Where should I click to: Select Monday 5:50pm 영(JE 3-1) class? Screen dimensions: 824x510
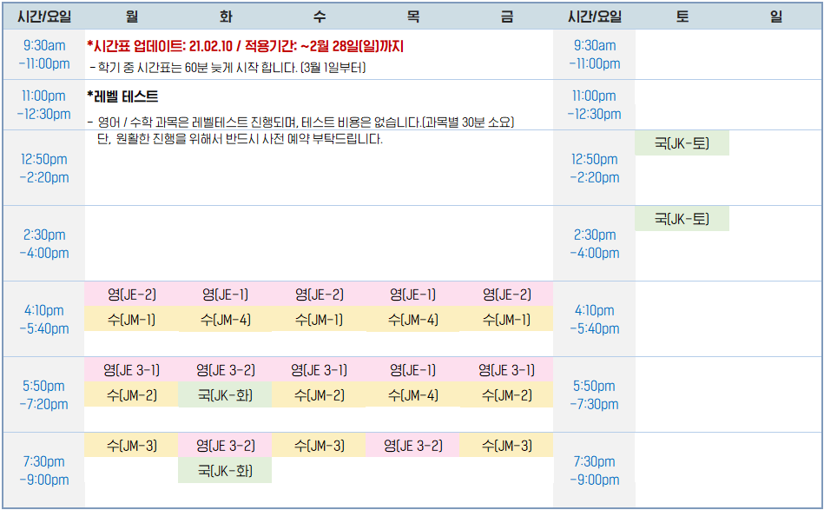click(132, 370)
